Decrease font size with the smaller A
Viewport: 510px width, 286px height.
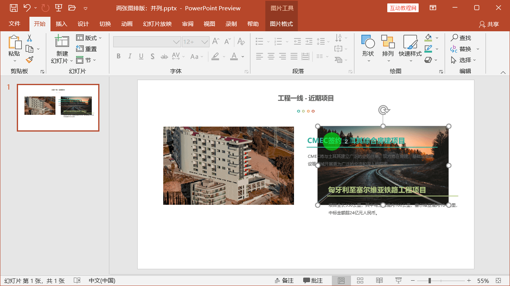coord(227,42)
